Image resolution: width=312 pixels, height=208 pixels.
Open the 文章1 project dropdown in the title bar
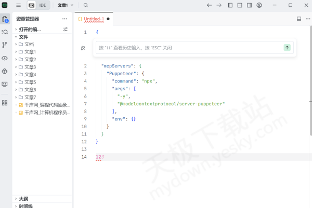(x=65, y=5)
